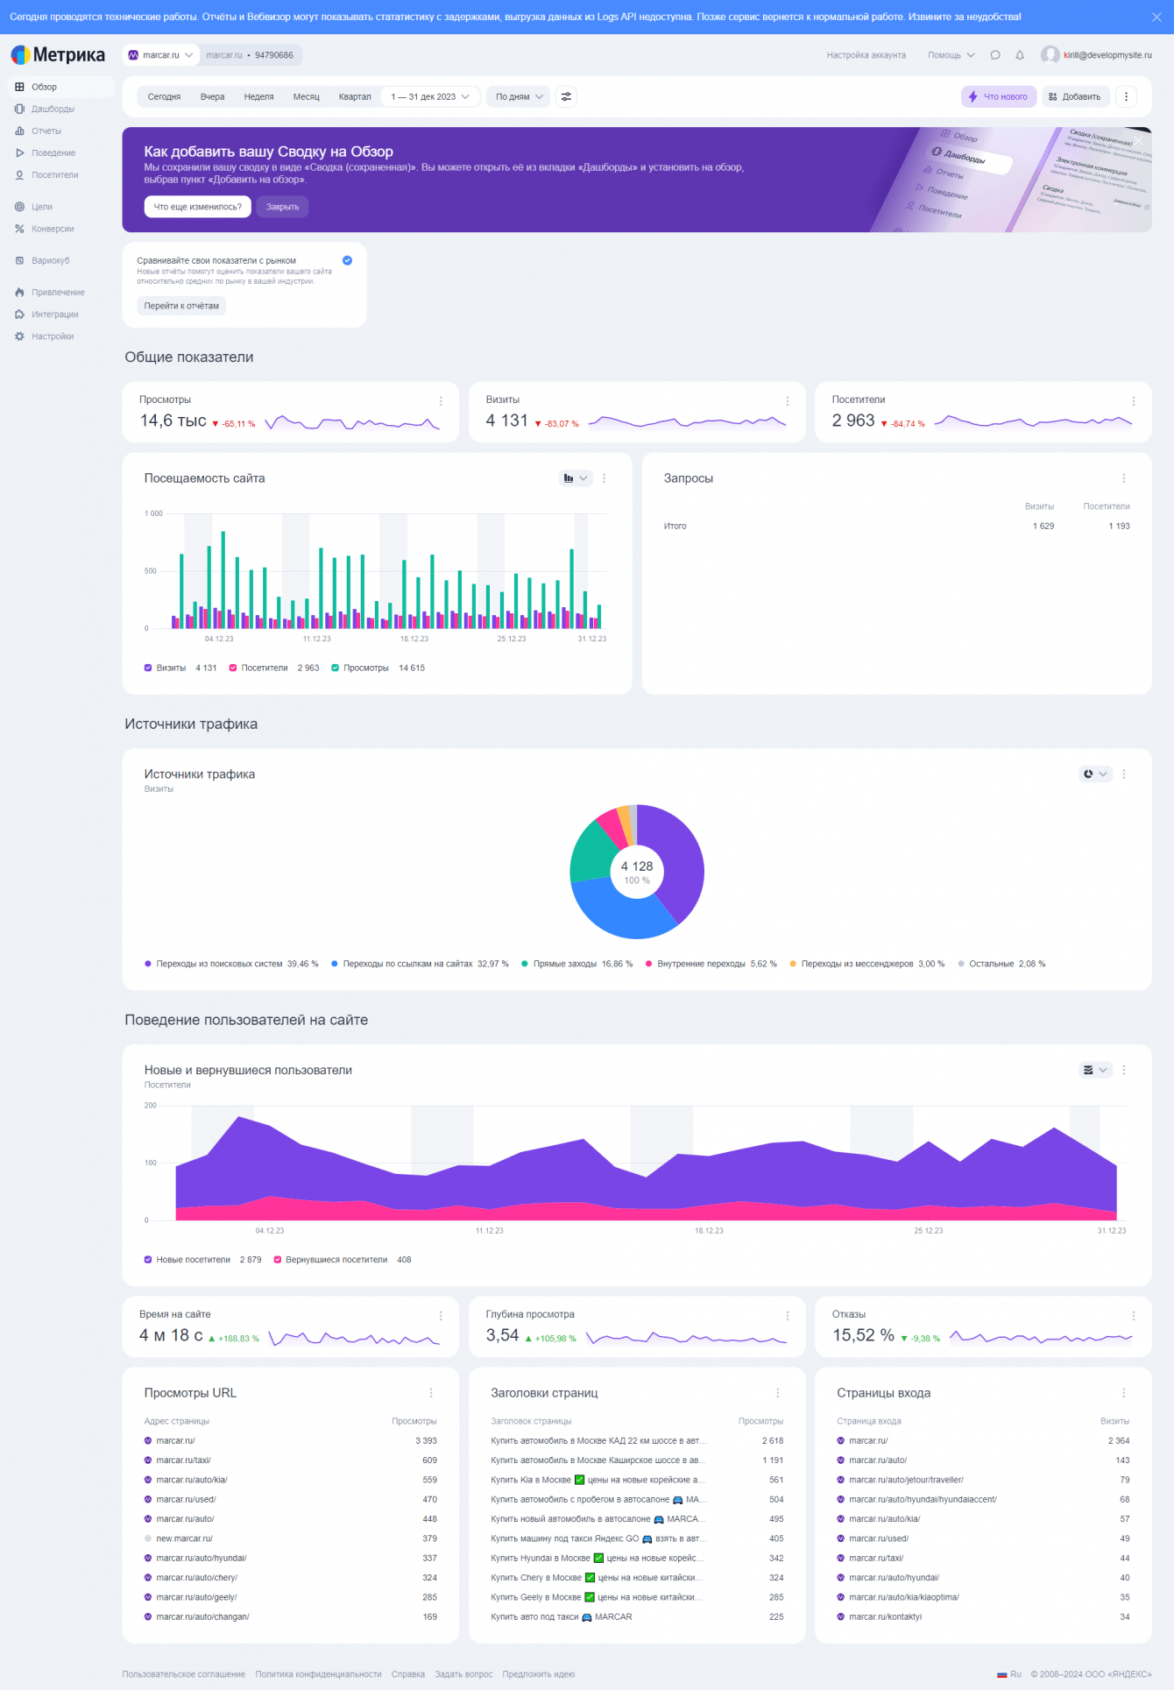Dismiss the blue maintenance notice banner
Viewport: 1174px width, 1690px height.
[1156, 17]
